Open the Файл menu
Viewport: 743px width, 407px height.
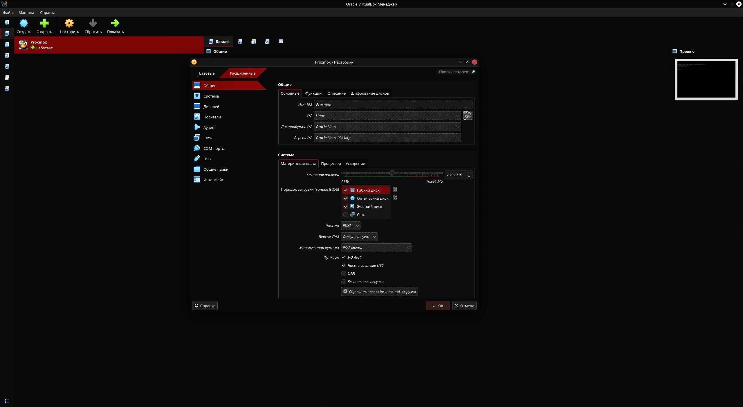pos(8,12)
